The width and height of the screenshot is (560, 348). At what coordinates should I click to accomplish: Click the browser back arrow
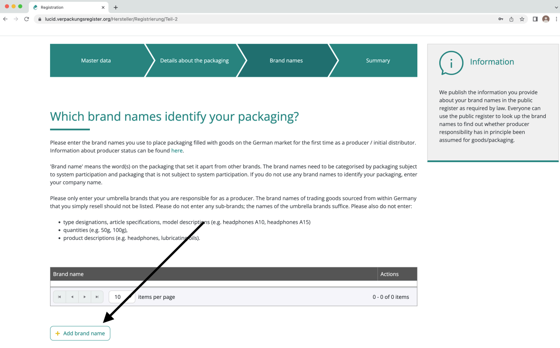click(5, 19)
